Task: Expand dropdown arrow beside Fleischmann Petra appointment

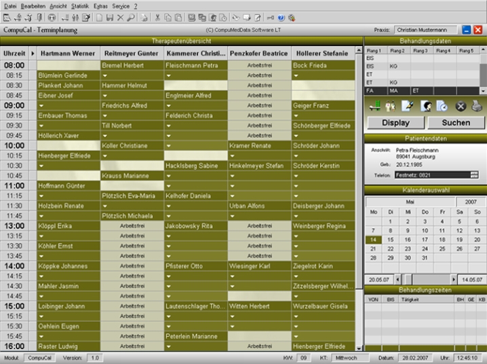Action: tap(169, 75)
